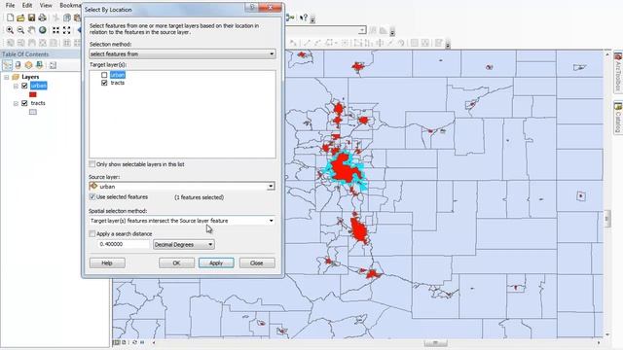Open toolbar options arrow beside What's This icon

click(312, 19)
